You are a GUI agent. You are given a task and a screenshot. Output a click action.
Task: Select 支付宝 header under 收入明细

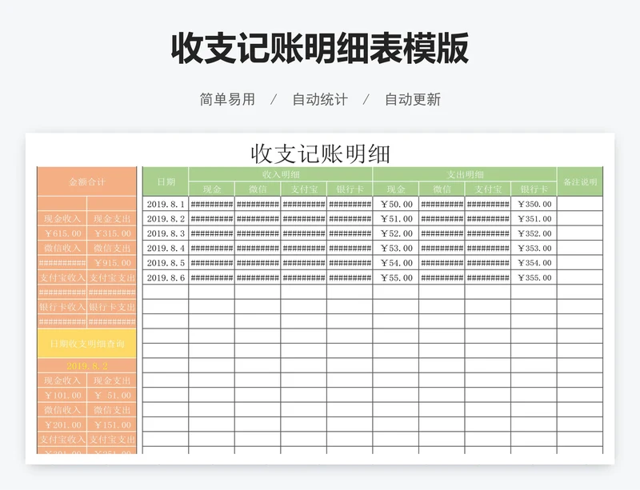[x=304, y=189]
